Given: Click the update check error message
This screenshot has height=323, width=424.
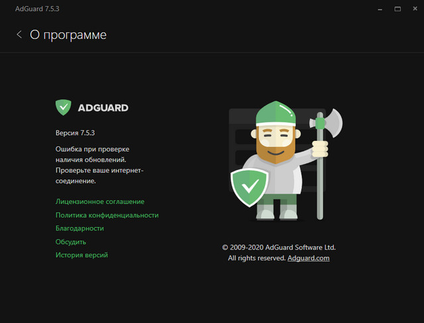Looking at the screenshot, I should tap(99, 165).
